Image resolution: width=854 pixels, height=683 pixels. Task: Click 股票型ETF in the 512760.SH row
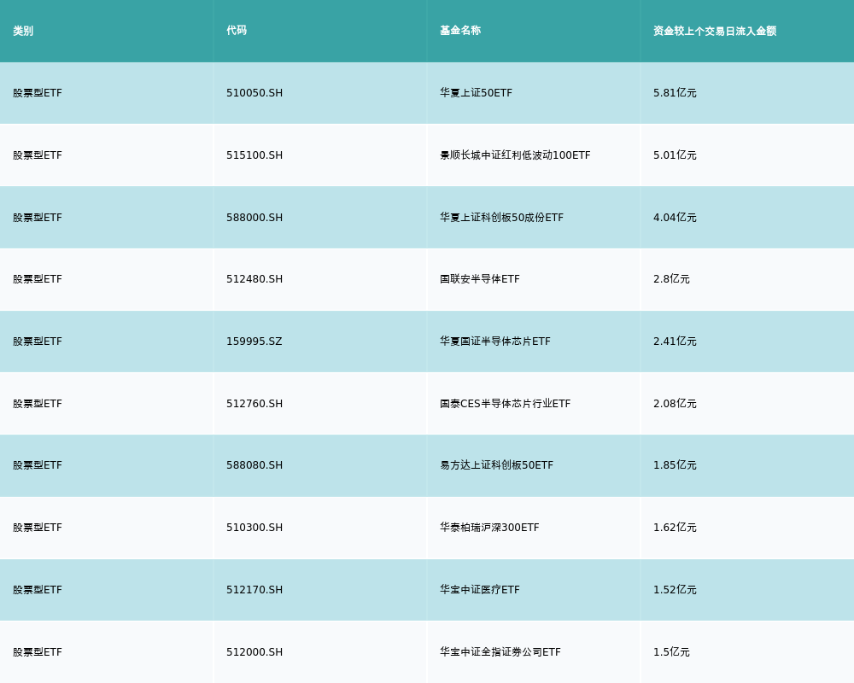[38, 404]
